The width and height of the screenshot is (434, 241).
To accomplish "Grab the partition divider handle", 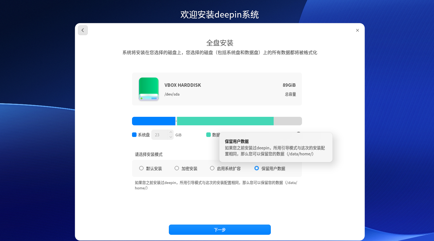I will pyautogui.click(x=176, y=121).
